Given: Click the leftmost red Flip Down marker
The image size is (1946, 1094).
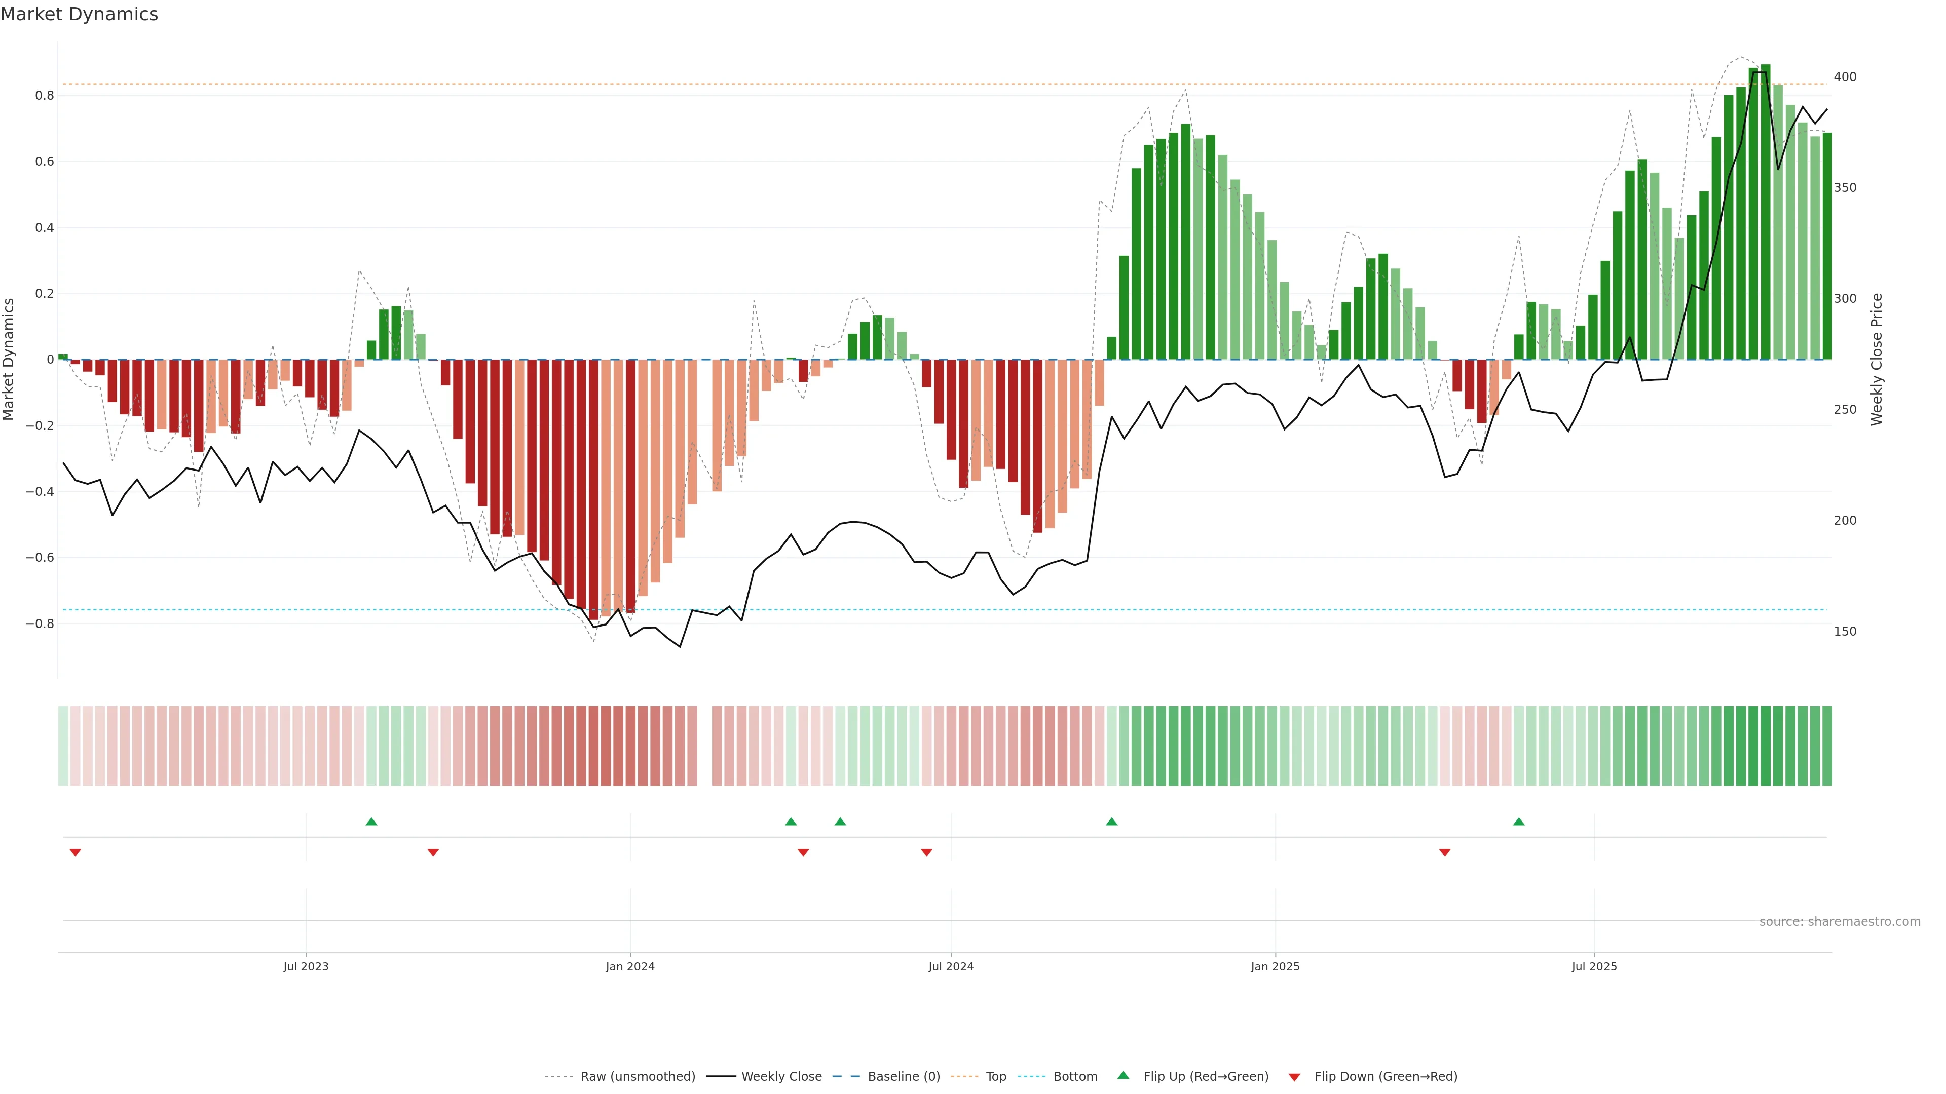Looking at the screenshot, I should point(75,852).
